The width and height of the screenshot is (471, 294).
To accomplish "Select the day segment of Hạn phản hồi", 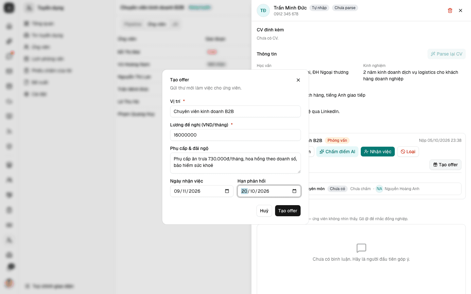I will (244, 191).
